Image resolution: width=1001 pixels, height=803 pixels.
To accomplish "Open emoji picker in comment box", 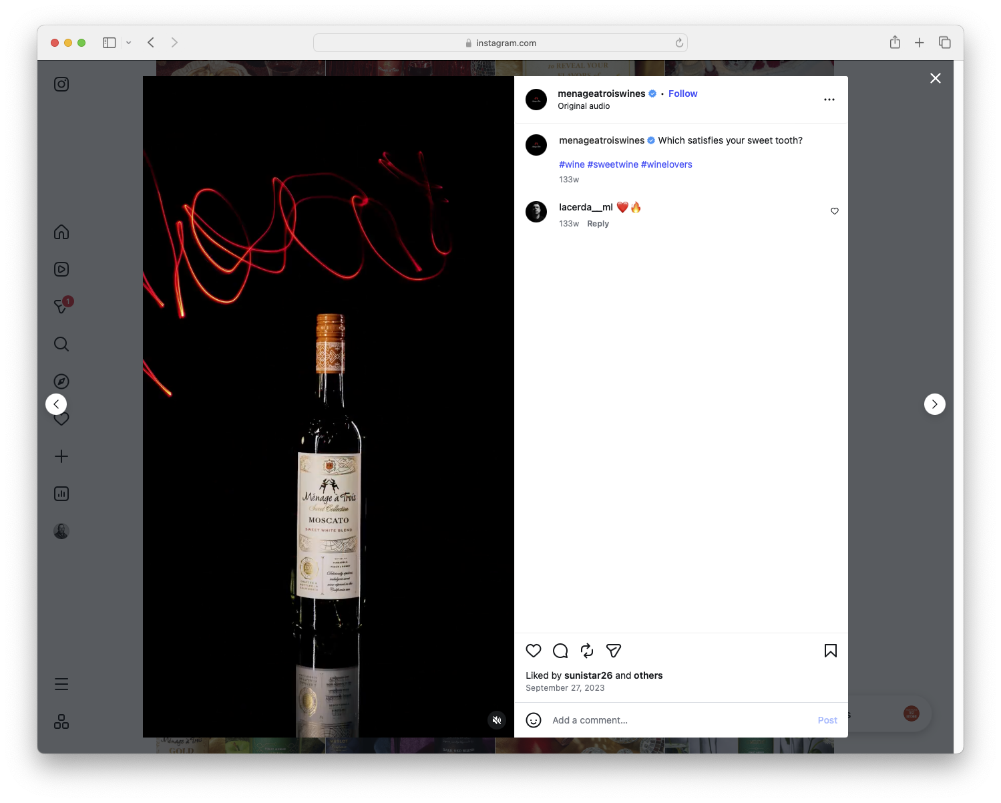I will click(534, 720).
